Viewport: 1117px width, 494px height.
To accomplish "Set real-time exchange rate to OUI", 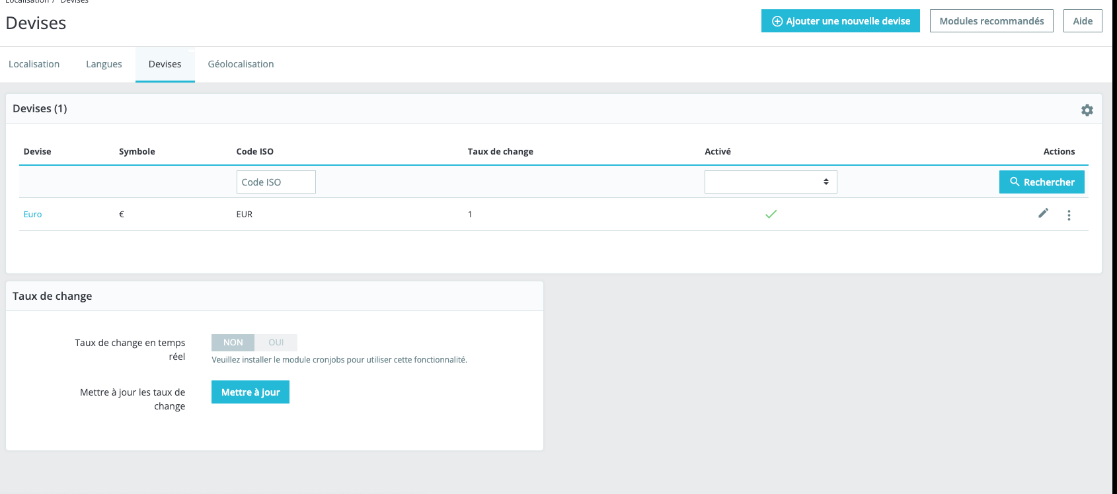I will tap(276, 343).
